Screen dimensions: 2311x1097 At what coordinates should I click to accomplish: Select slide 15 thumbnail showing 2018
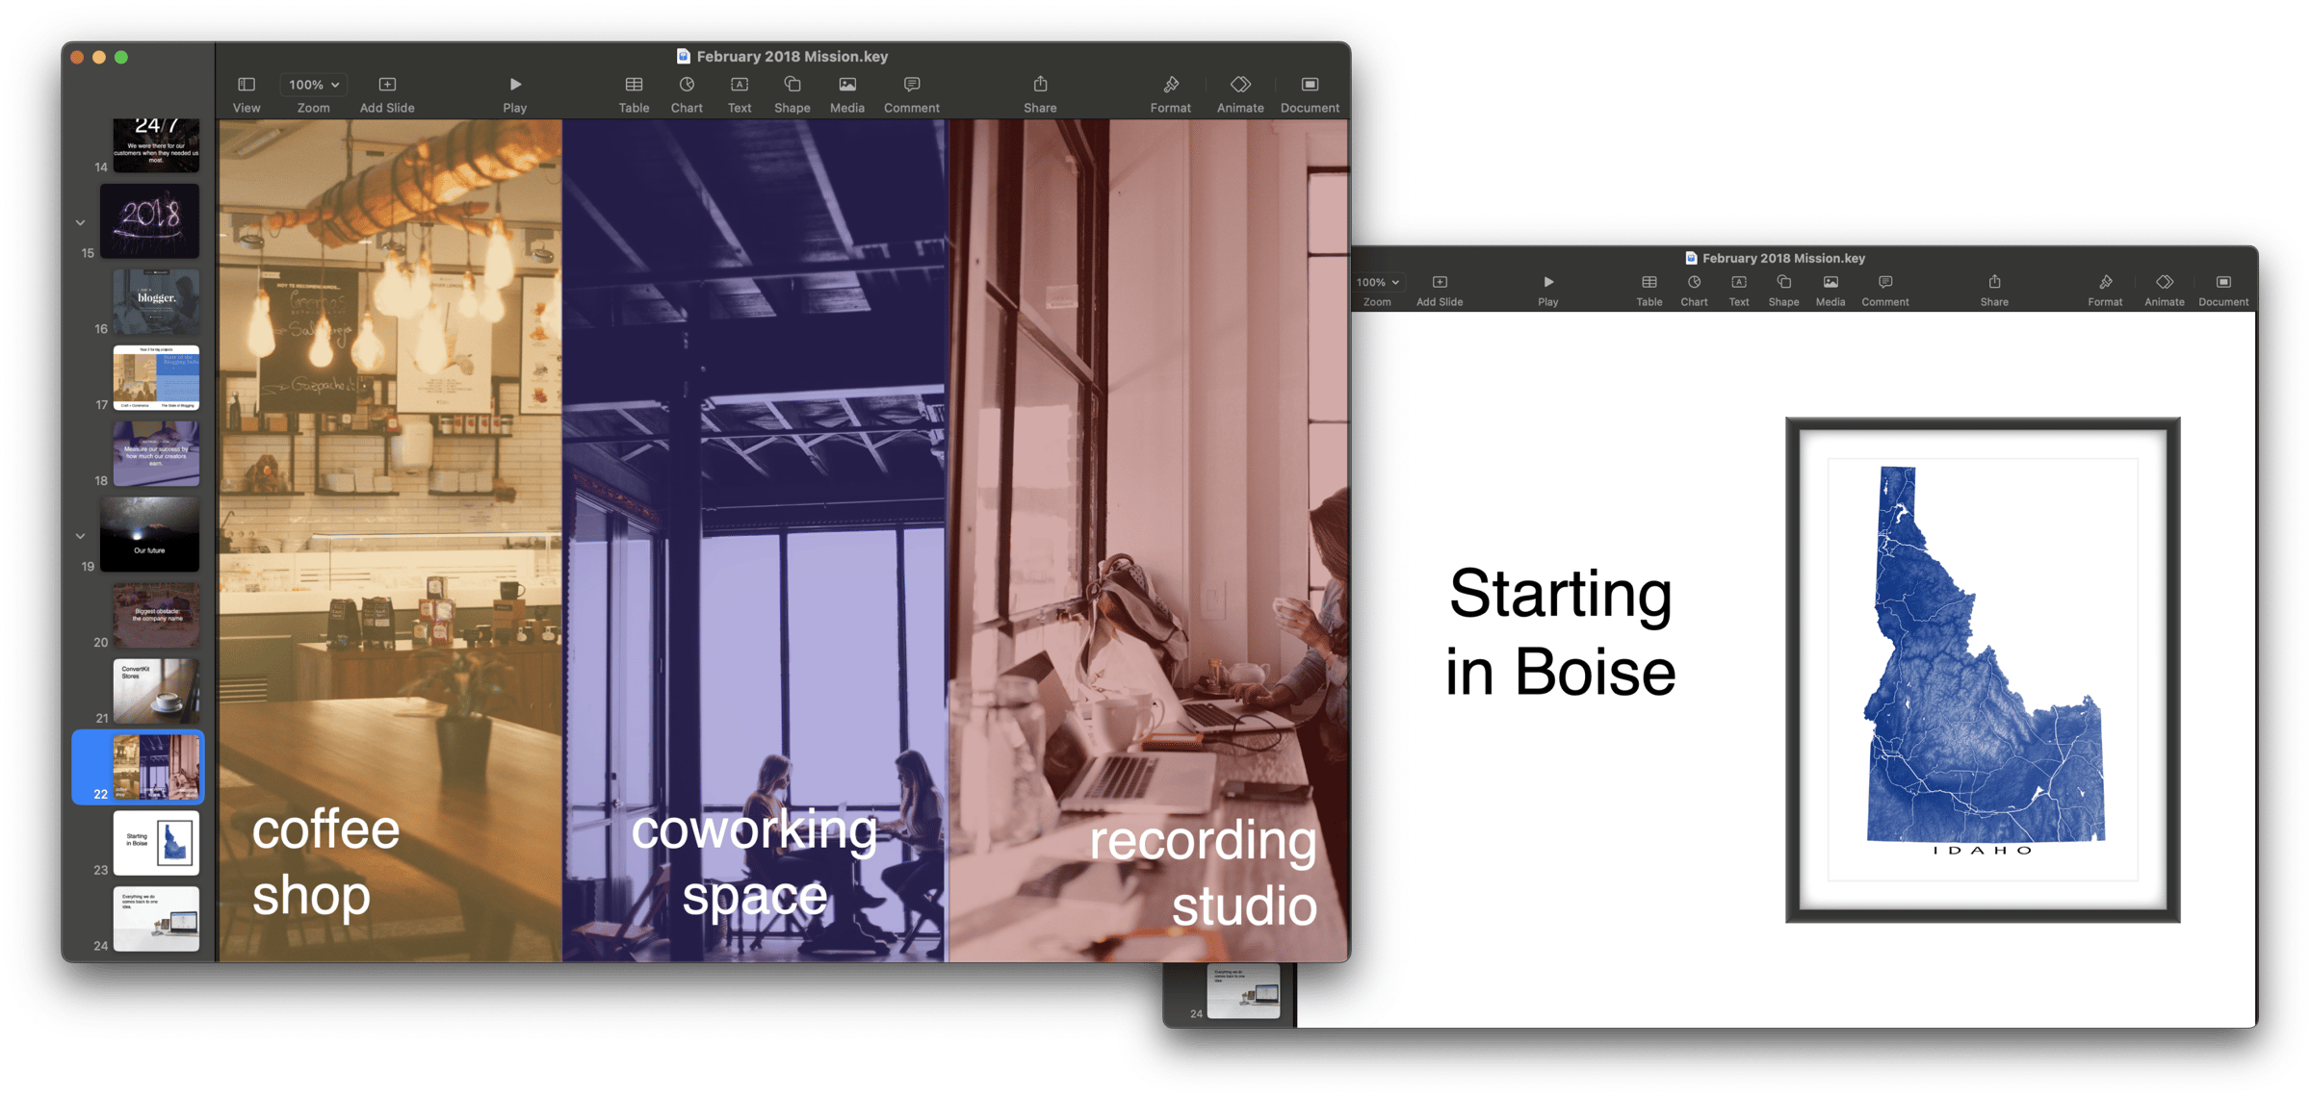pyautogui.click(x=150, y=220)
